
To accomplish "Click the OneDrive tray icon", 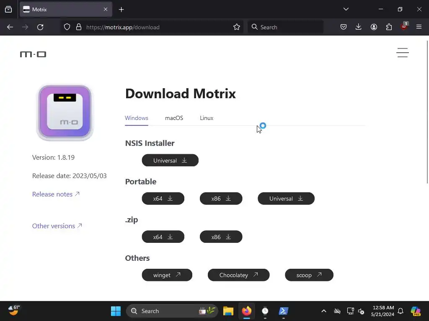I will (x=337, y=311).
